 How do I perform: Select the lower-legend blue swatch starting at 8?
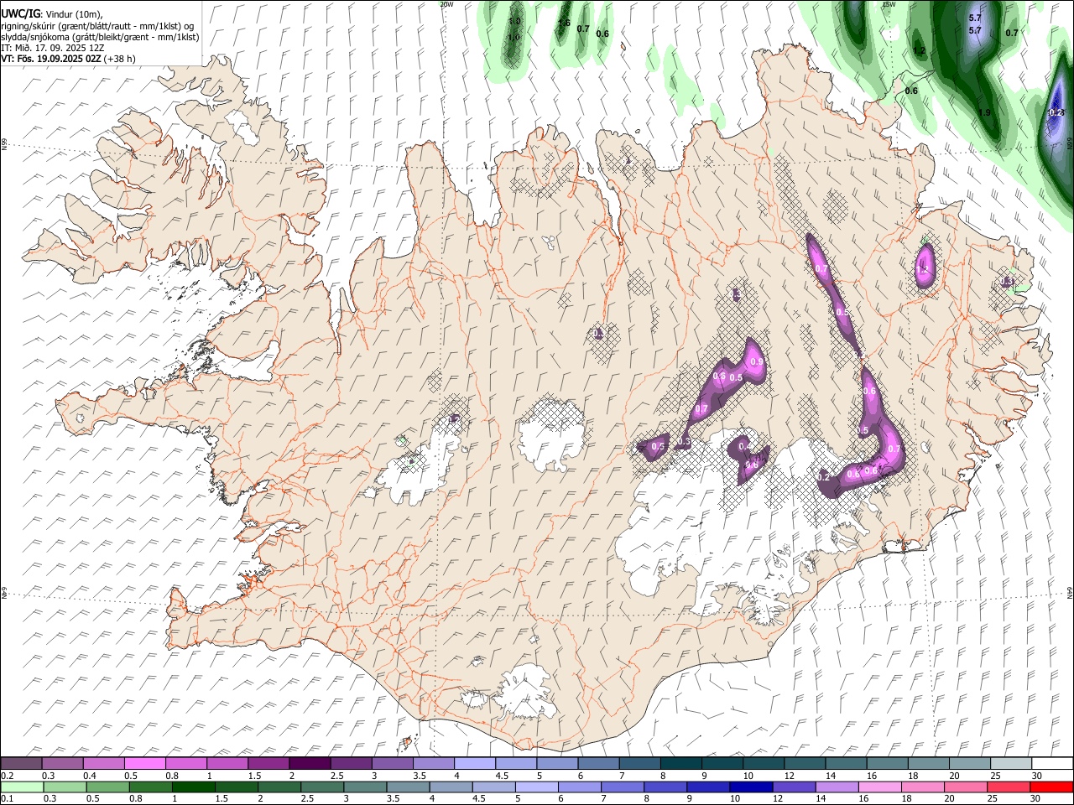[665, 787]
